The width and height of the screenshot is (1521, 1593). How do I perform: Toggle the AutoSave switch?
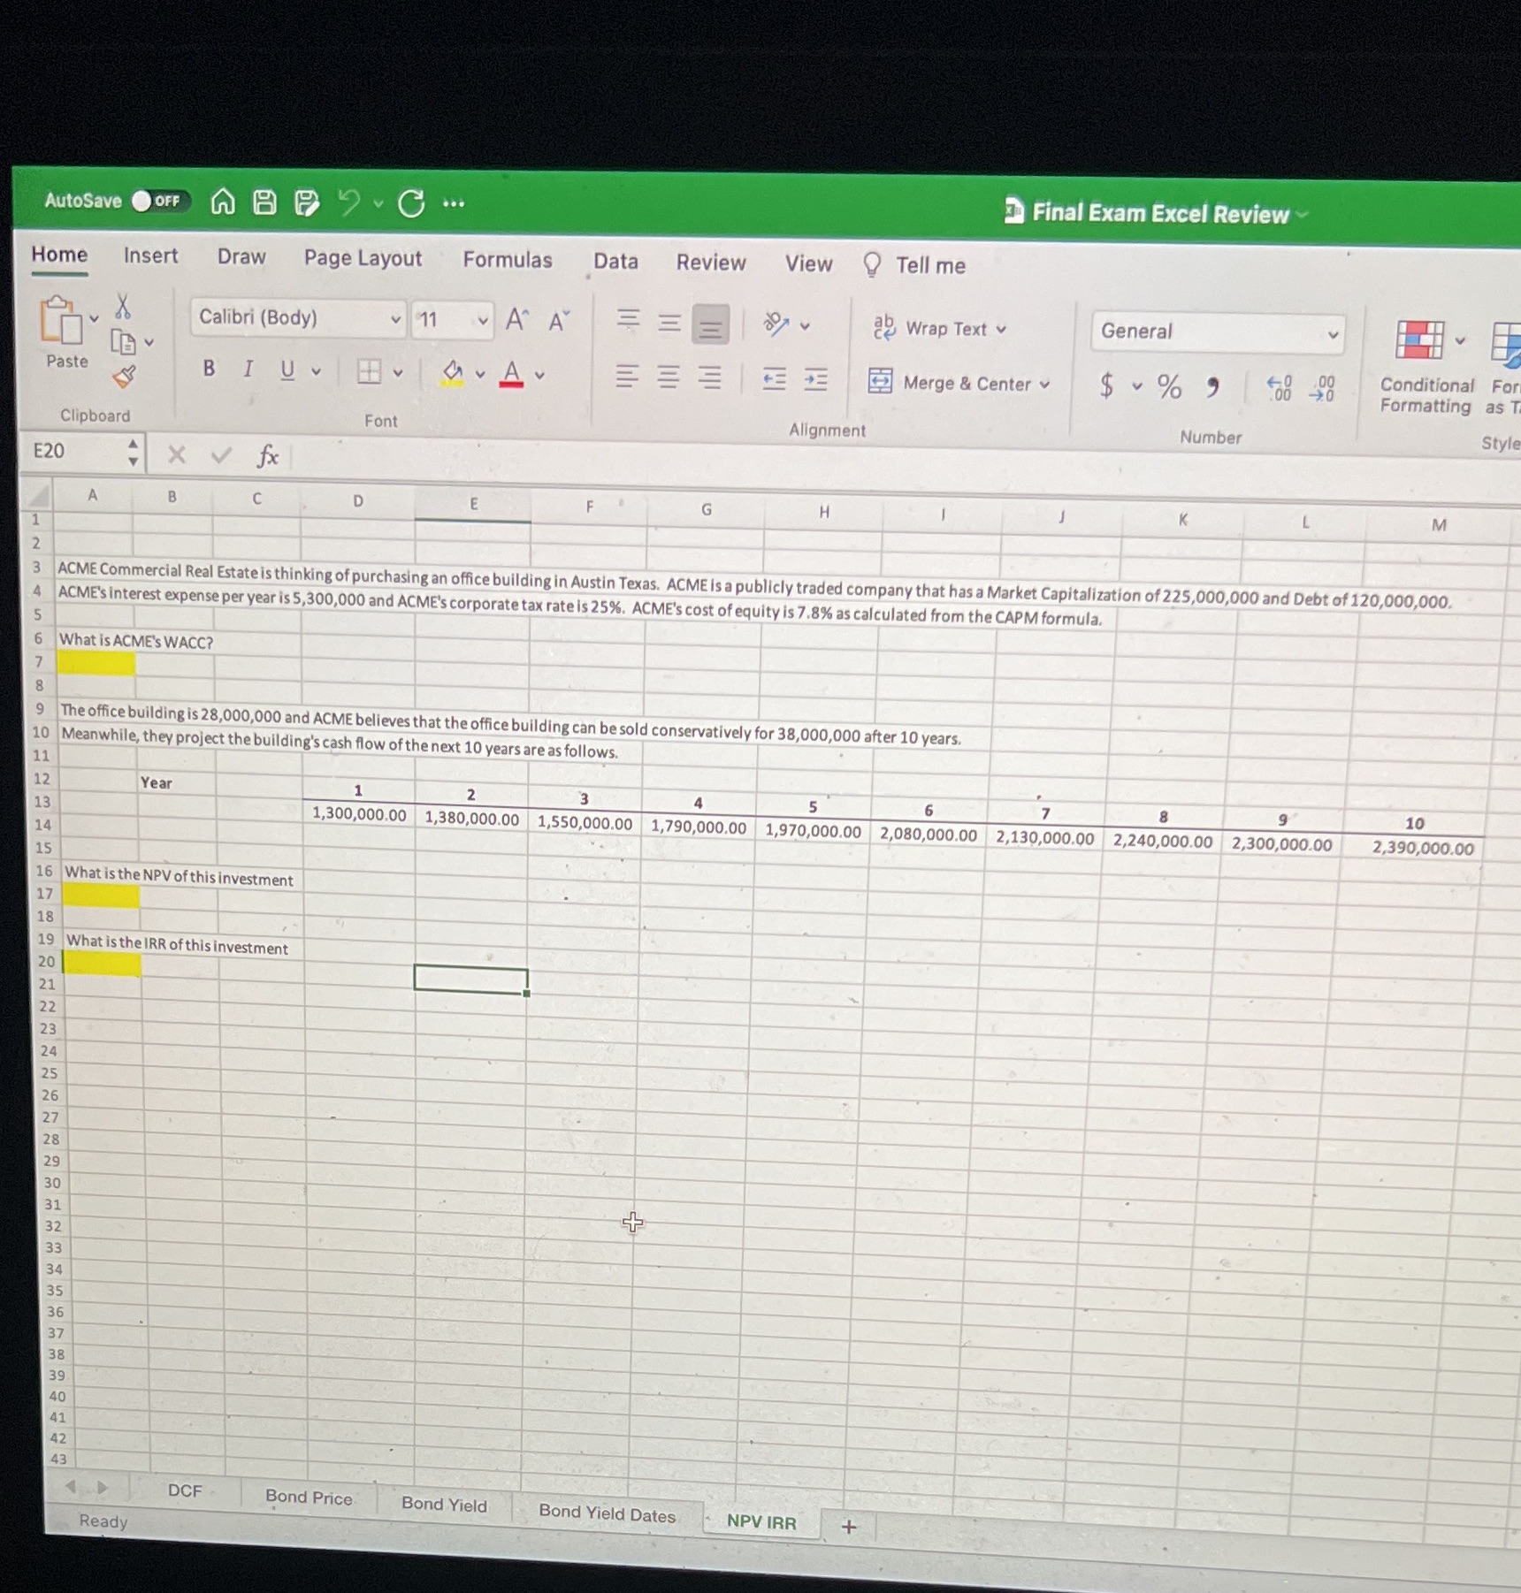click(161, 201)
